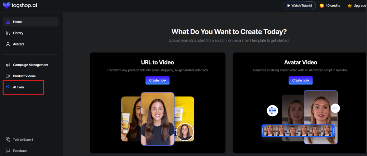Viewport: 367px width, 156px height.
Task: Click the Upgrade crown icon
Action: coord(350,6)
